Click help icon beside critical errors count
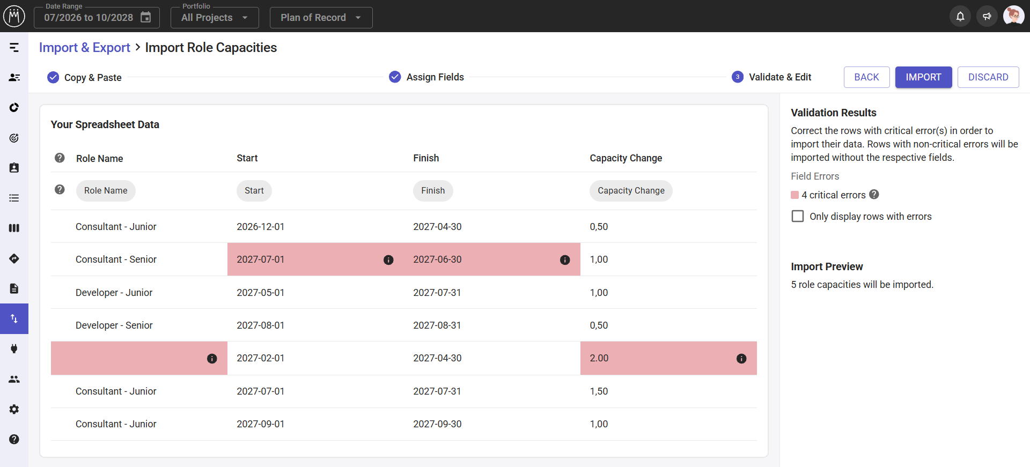Image resolution: width=1030 pixels, height=467 pixels. click(874, 195)
